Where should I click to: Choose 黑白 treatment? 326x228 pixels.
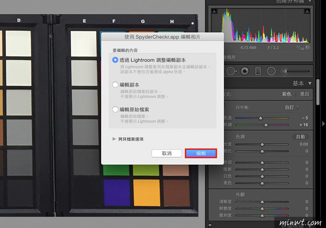pos(305,94)
